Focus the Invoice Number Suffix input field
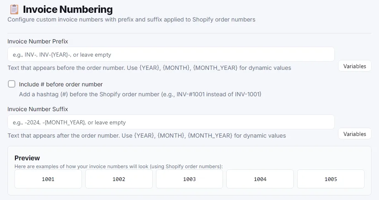This screenshot has height=200, width=379. click(x=171, y=122)
